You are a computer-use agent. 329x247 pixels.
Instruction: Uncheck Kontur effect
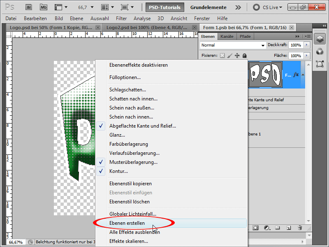click(x=101, y=171)
